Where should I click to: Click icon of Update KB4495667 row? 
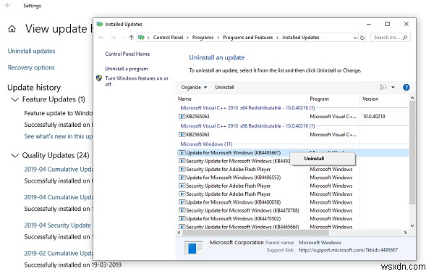pos(182,152)
